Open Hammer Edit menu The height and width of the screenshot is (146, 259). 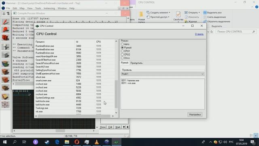pyautogui.click(x=15, y=8)
